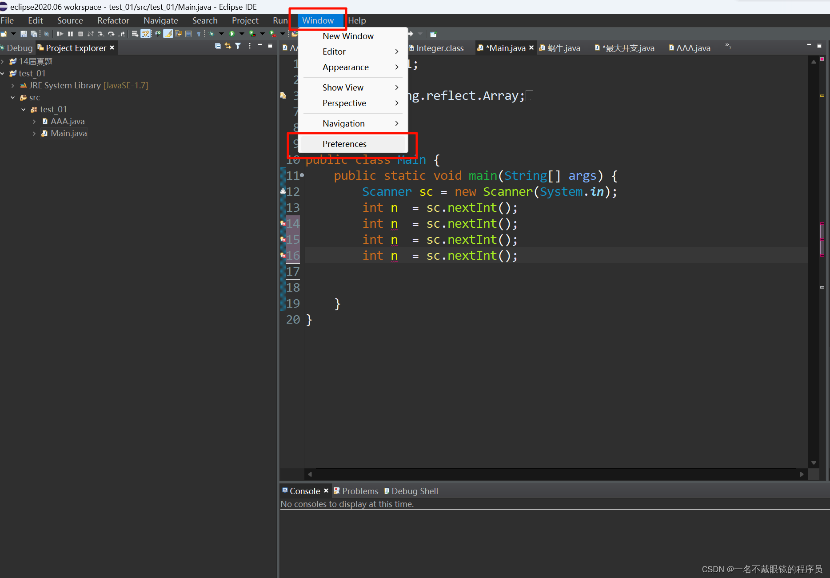Toggle Skip All Breakpoints icon

pos(46,34)
